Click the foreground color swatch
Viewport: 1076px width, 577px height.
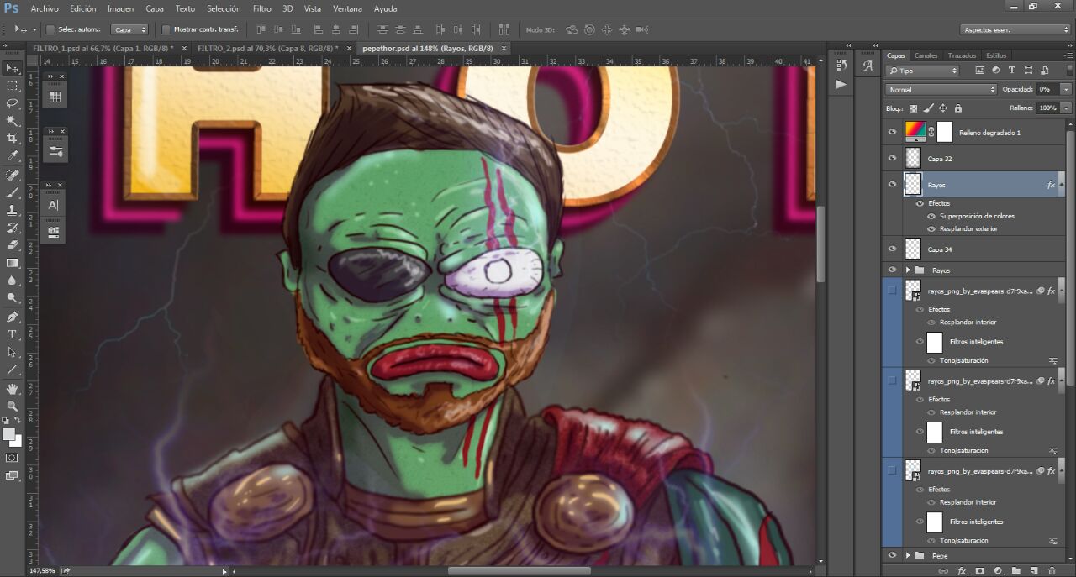[8, 433]
